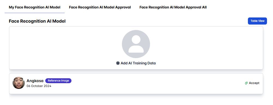
Task: Click the Reference Image badge
Action: coord(58,81)
